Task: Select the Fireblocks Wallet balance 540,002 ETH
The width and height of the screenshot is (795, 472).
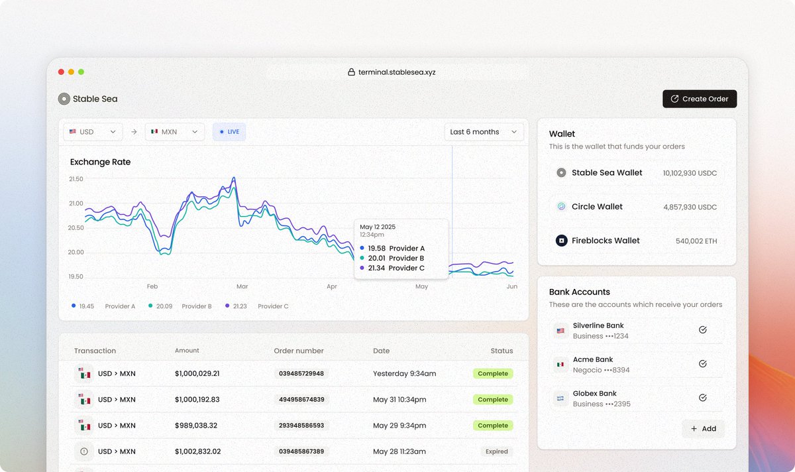Action: (696, 241)
